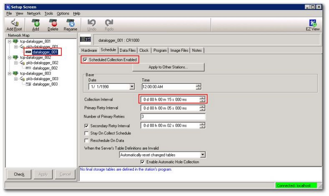Toggle Secondary Retry Interval checkbox
The image size is (329, 196).
pyautogui.click(x=86, y=126)
